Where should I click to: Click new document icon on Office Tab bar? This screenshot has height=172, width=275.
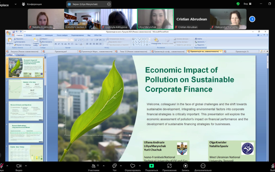261,51
